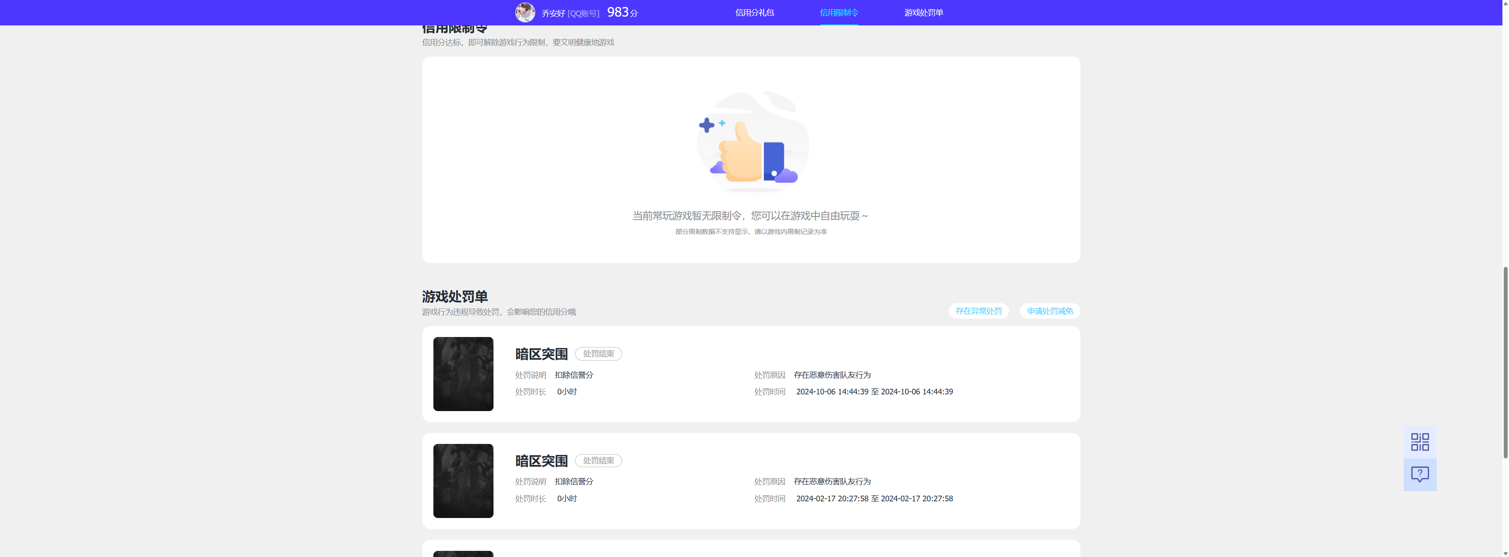The height and width of the screenshot is (557, 1509).
Task: Switch to 信用限制令 tab
Action: [x=839, y=12]
